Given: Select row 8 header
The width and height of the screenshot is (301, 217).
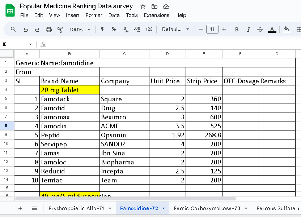Looking at the screenshot, I should point(7,126).
